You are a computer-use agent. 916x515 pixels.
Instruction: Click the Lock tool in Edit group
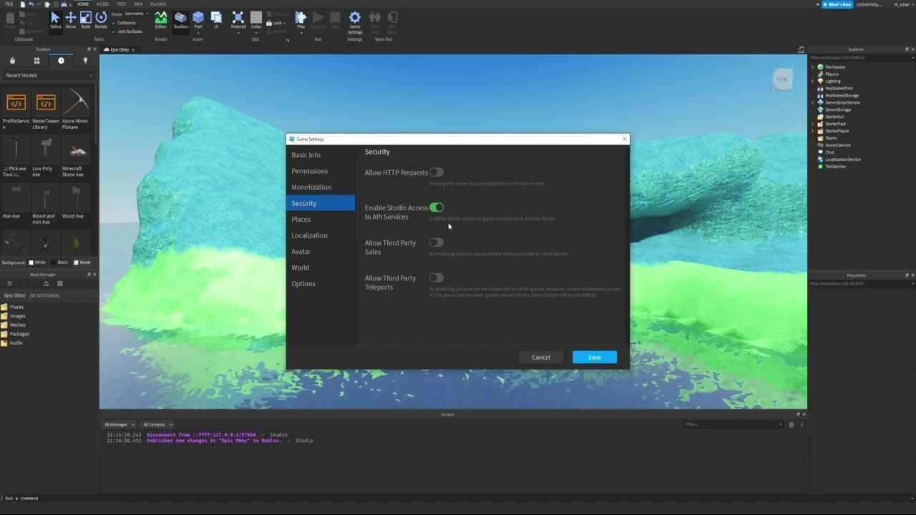(x=276, y=23)
